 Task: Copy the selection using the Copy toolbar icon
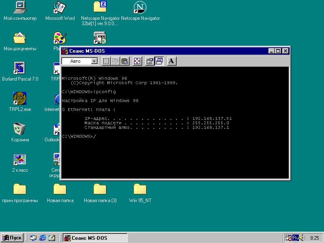[115, 61]
